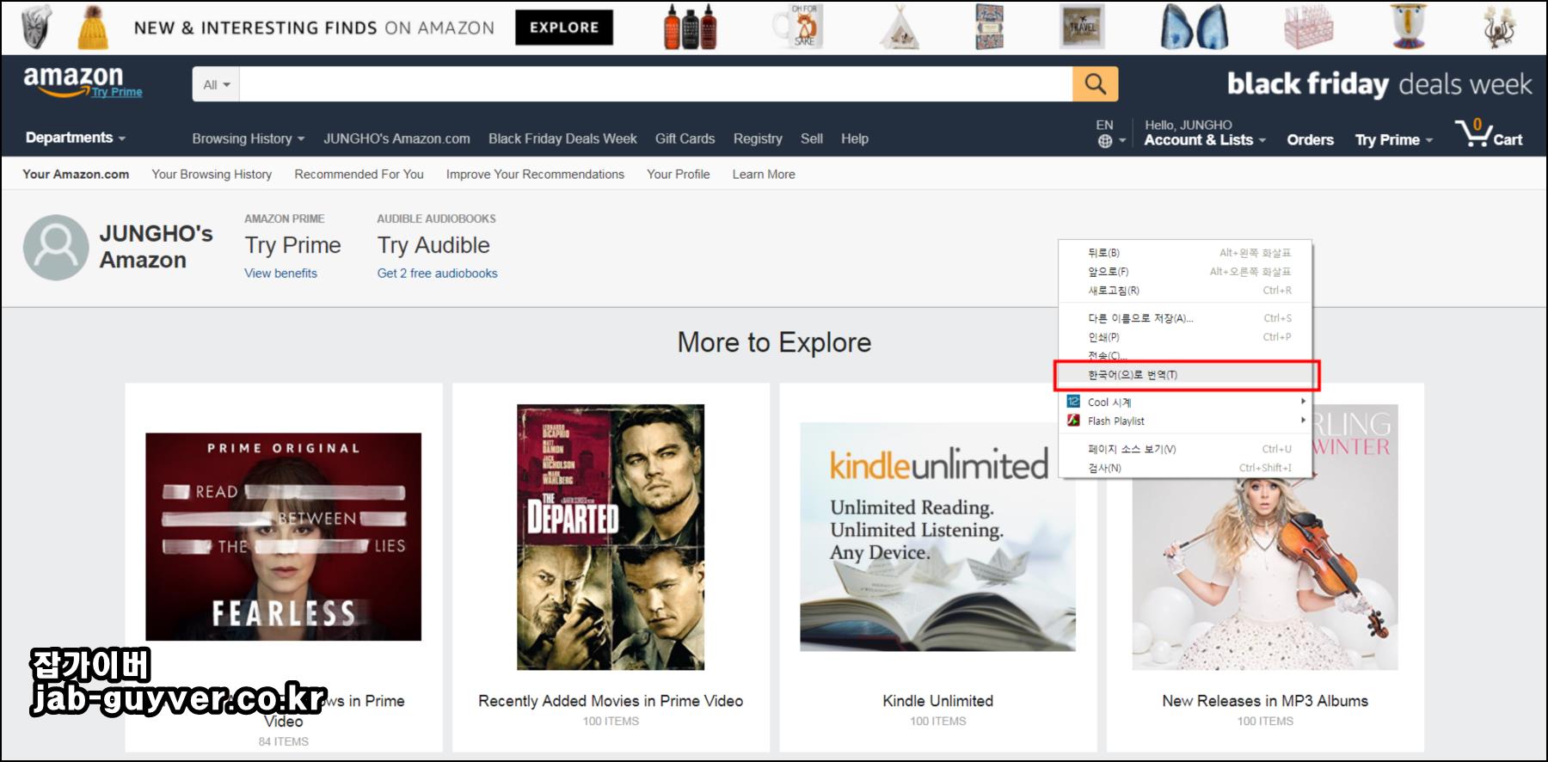Open the Account & Lists dropdown

(1205, 140)
